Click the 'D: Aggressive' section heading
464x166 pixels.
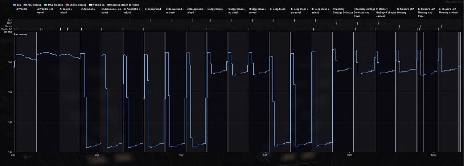(x=215, y=9)
